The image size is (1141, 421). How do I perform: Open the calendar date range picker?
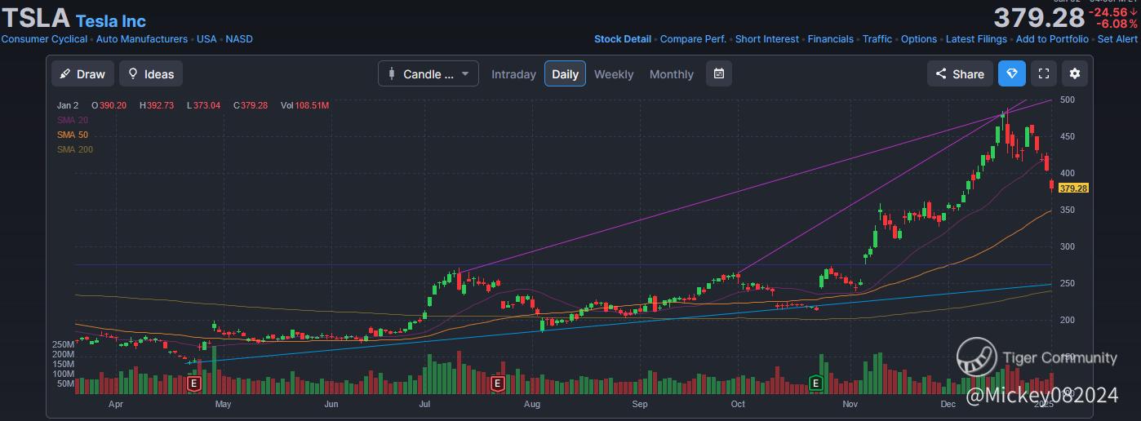719,73
